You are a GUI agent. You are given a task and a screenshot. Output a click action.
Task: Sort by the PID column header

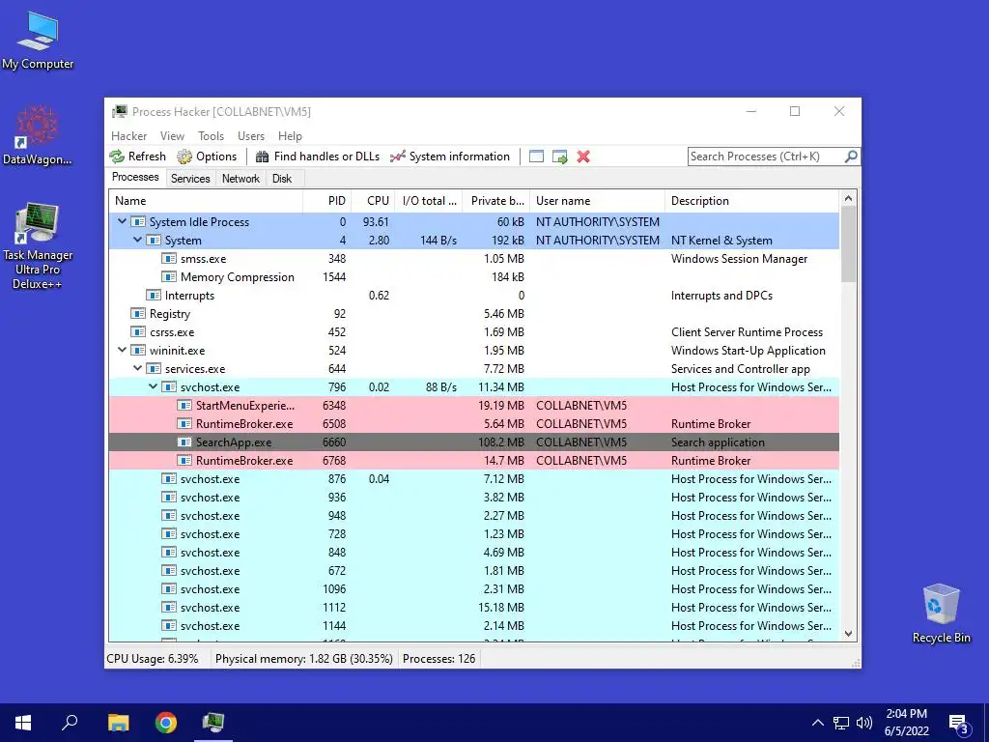pyautogui.click(x=326, y=201)
